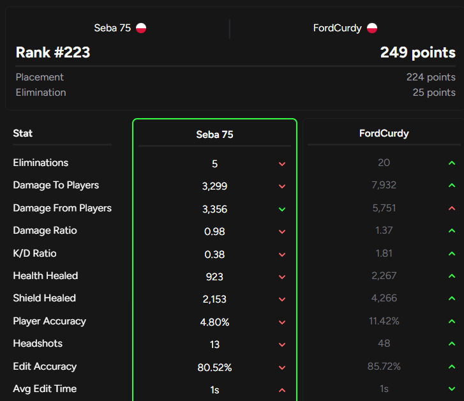The height and width of the screenshot is (401, 464).
Task: Click Seba 75's 2,153 shield healed value
Action: [214, 299]
